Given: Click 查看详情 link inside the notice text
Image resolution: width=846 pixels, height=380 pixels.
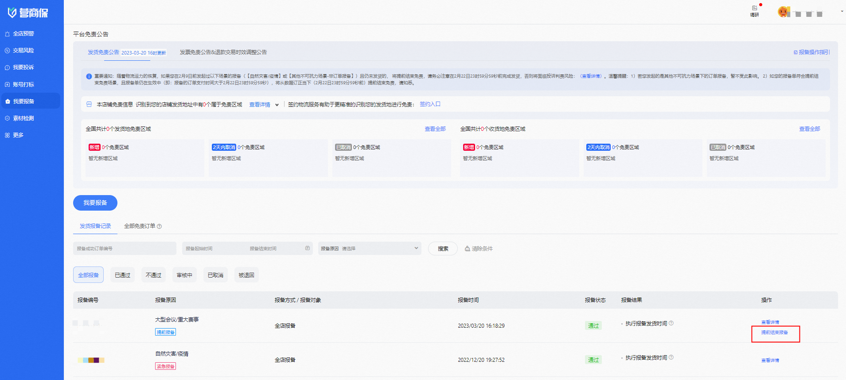Looking at the screenshot, I should tap(592, 76).
